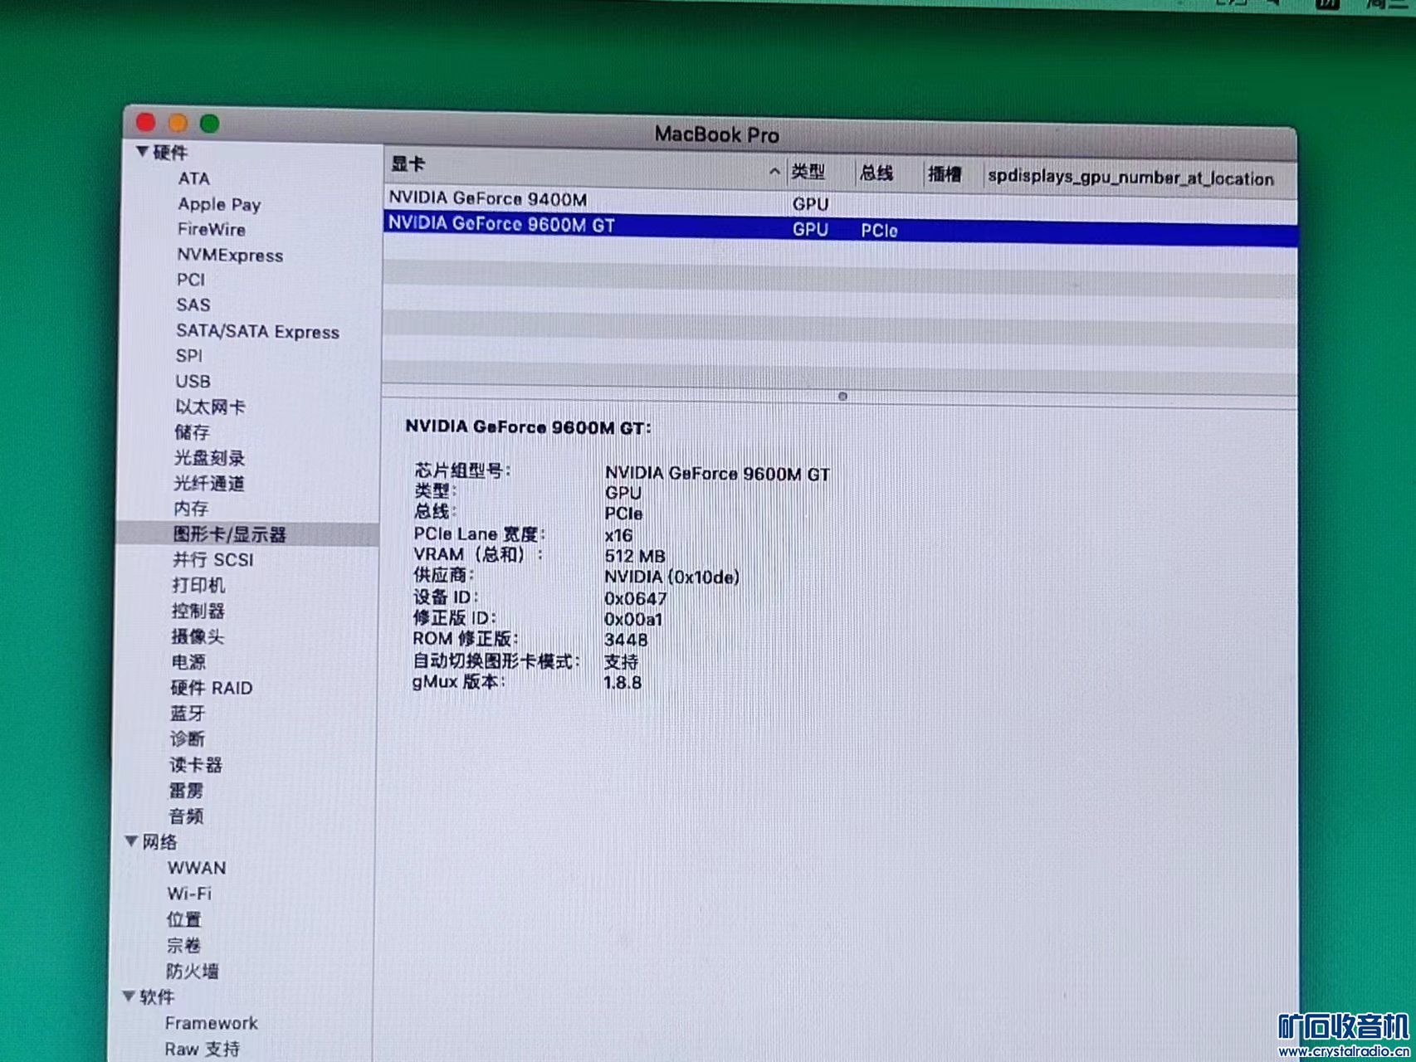
Task: Collapse the 硬件 hardware section
Action: [x=143, y=152]
